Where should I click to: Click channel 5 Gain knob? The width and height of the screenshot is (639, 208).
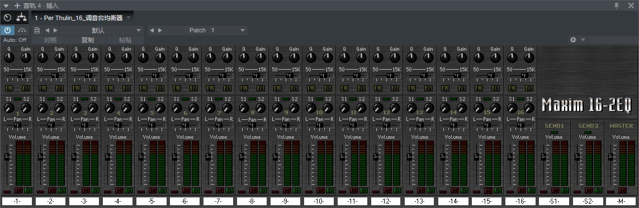160,57
